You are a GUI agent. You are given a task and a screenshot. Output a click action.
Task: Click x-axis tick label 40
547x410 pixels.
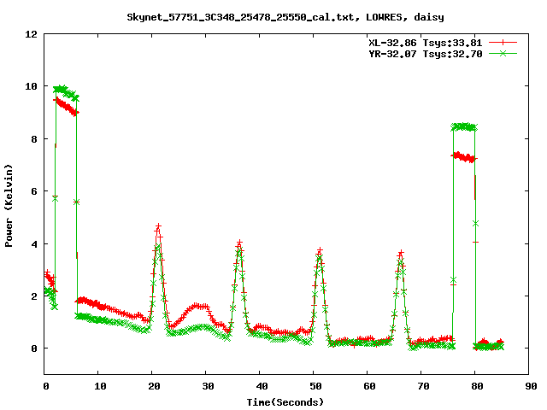[262, 386]
